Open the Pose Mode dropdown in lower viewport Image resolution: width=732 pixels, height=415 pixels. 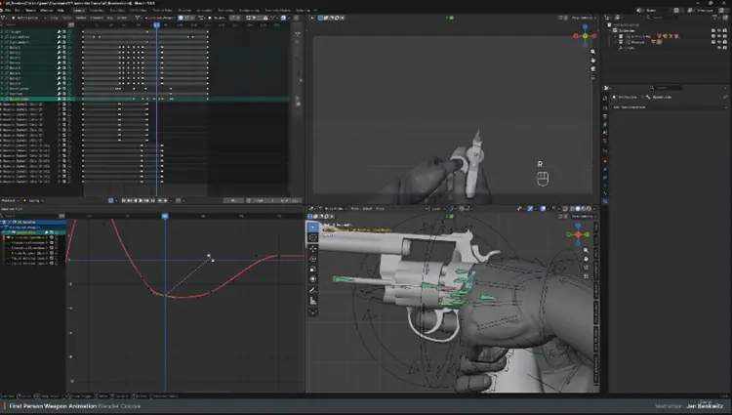coord(334,209)
